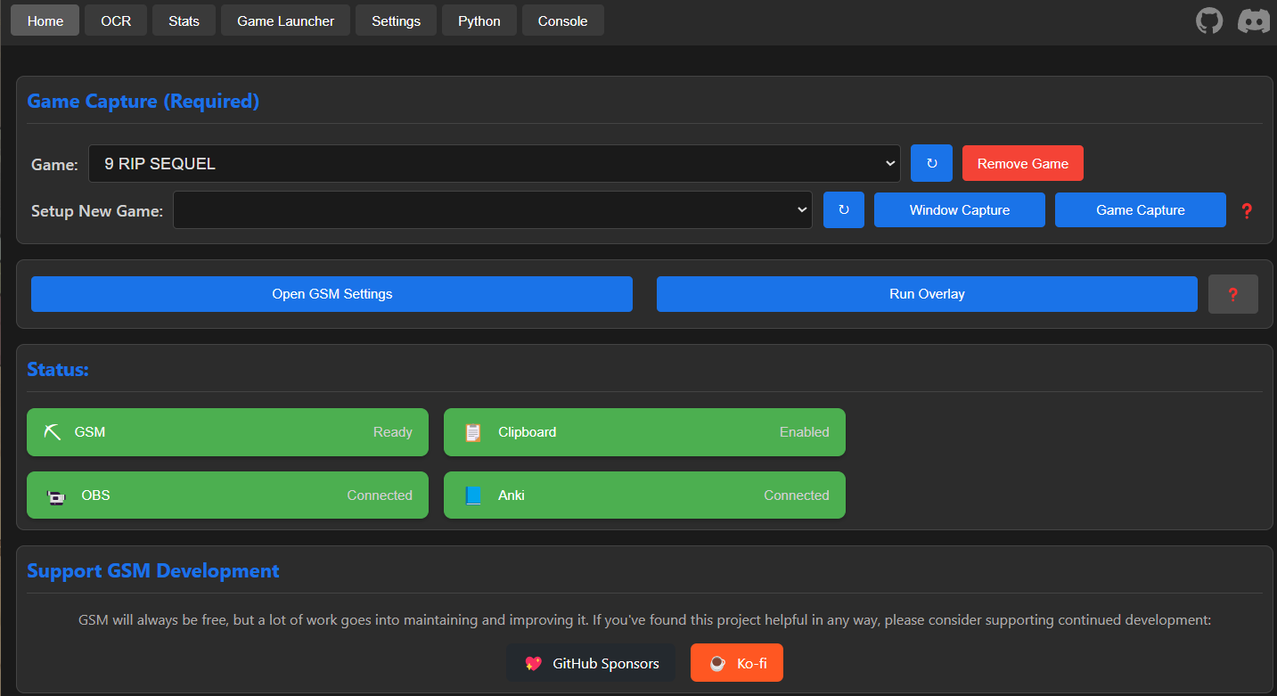This screenshot has height=696, width=1277.
Task: Click the Run Overlay button
Action: coord(927,294)
